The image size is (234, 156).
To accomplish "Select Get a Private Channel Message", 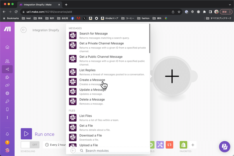I will (108, 47).
